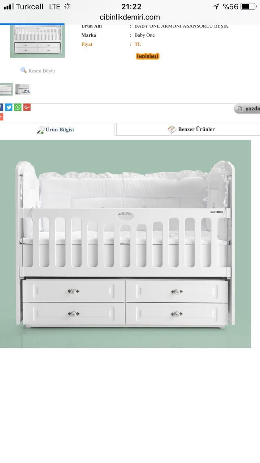260x463 pixels.
Task: Click the magnifier icon beside Resmi Büyüt
Action: 23,70
